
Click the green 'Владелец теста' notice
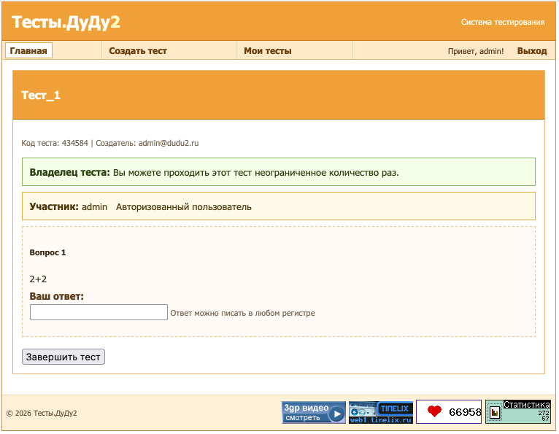pyautogui.click(x=278, y=172)
